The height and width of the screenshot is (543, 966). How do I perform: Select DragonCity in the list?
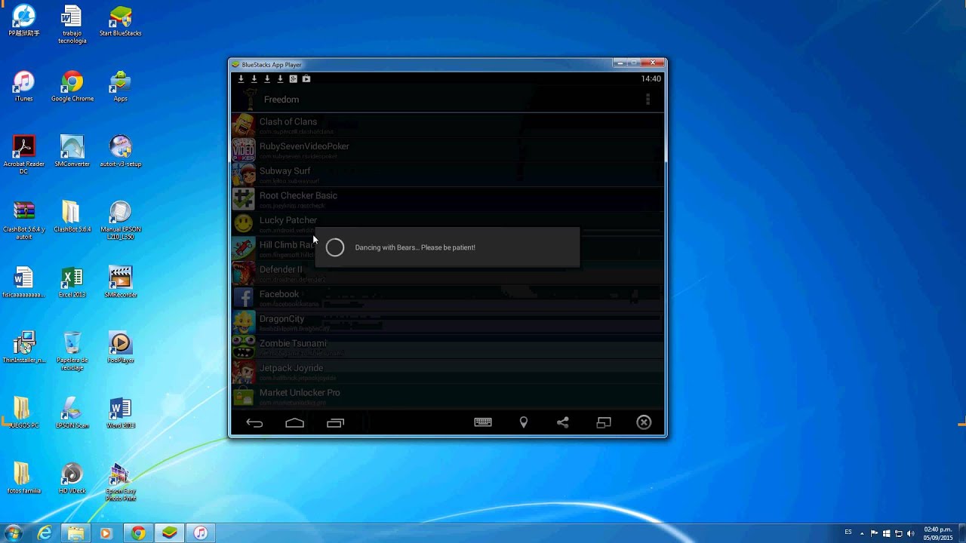click(448, 323)
